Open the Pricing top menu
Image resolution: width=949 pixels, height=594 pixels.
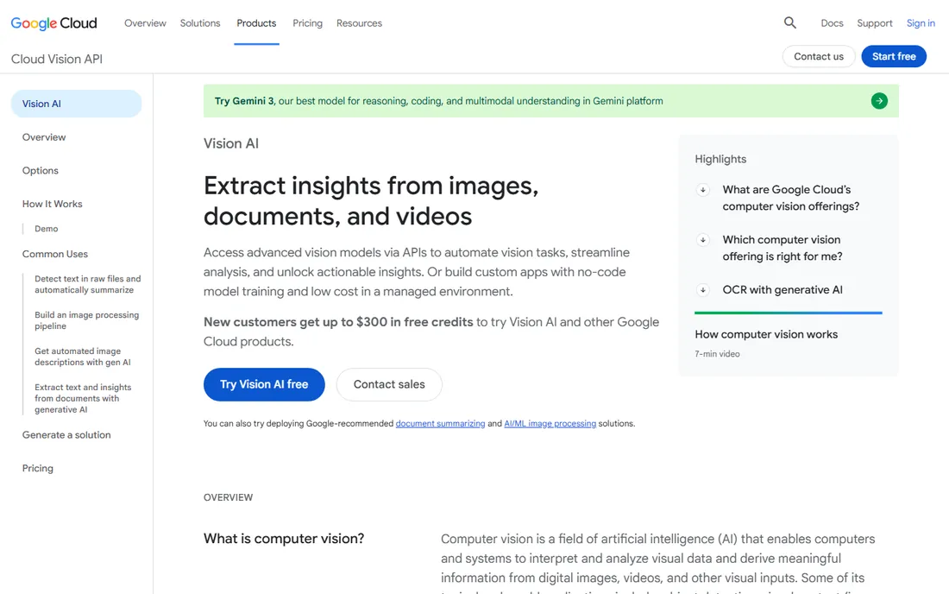pyautogui.click(x=307, y=23)
